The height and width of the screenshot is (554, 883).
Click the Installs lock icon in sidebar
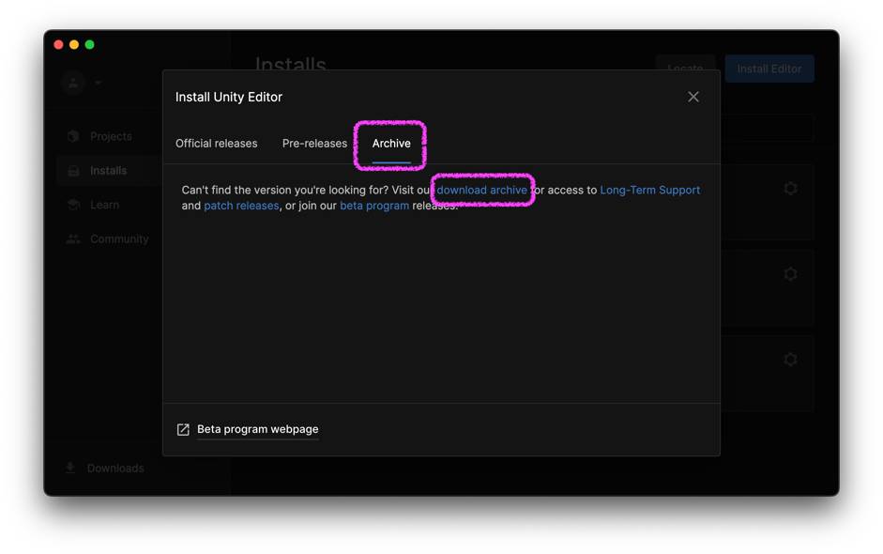(73, 171)
